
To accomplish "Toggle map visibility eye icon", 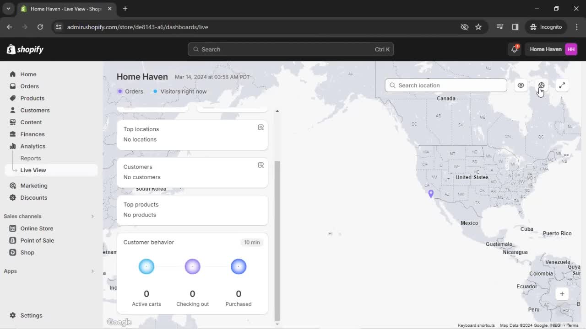I will point(521,85).
